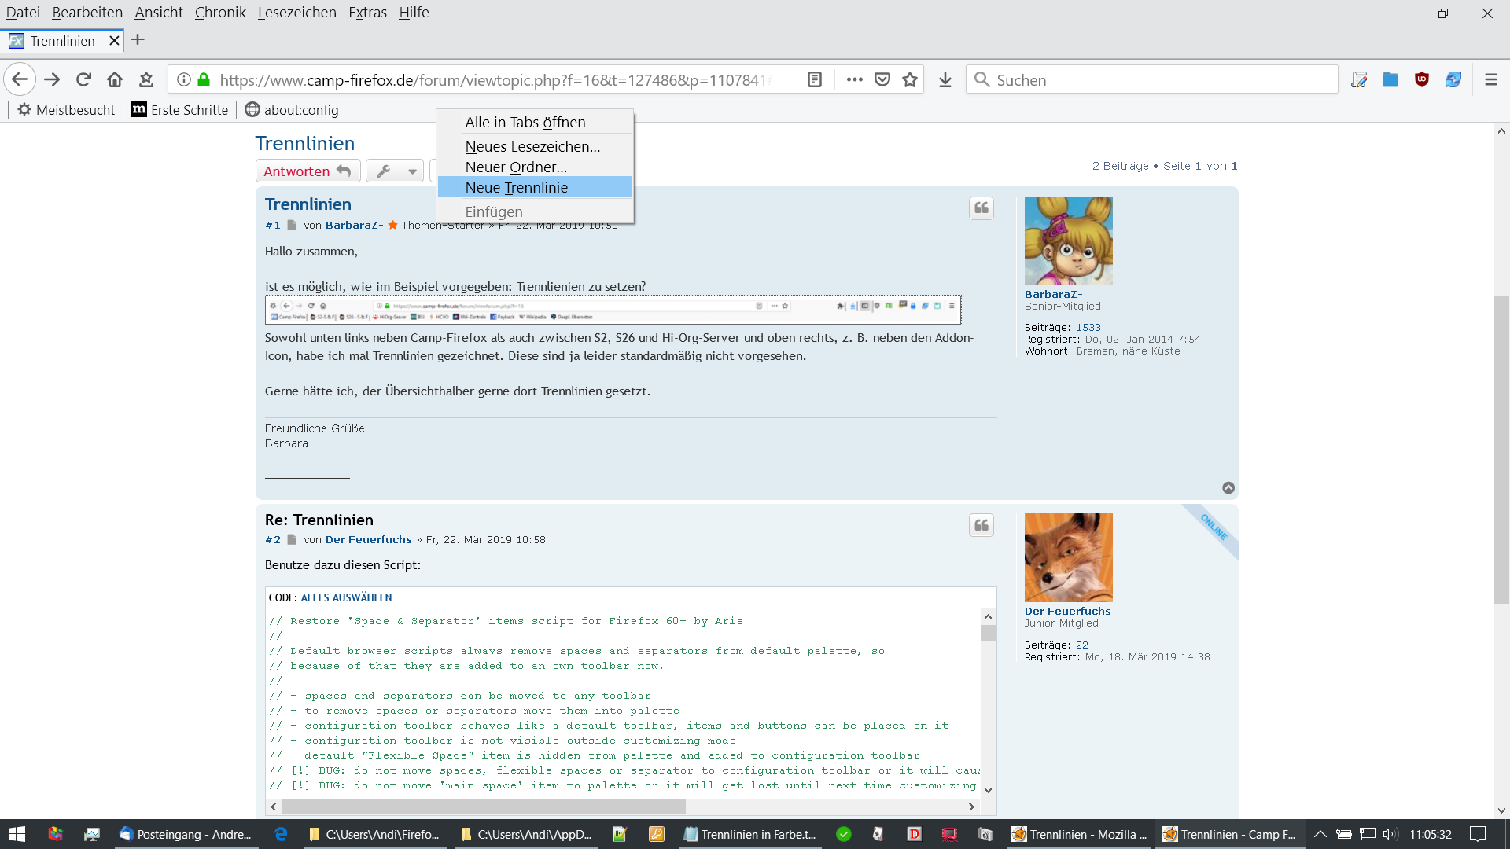Click ALLES AUSWÄHLEN code link
This screenshot has height=849, width=1510.
(x=346, y=597)
